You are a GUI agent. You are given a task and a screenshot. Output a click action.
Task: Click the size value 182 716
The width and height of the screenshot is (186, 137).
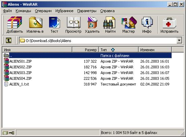pyautogui.click(x=90, y=67)
